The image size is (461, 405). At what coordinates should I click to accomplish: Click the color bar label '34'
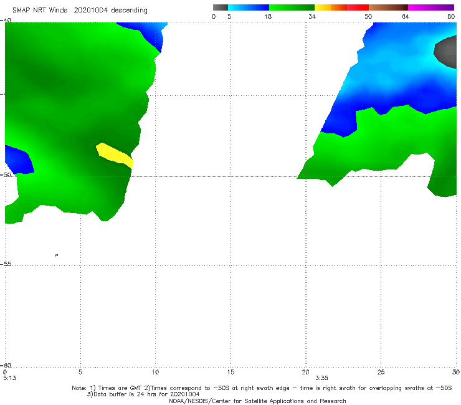click(x=312, y=17)
